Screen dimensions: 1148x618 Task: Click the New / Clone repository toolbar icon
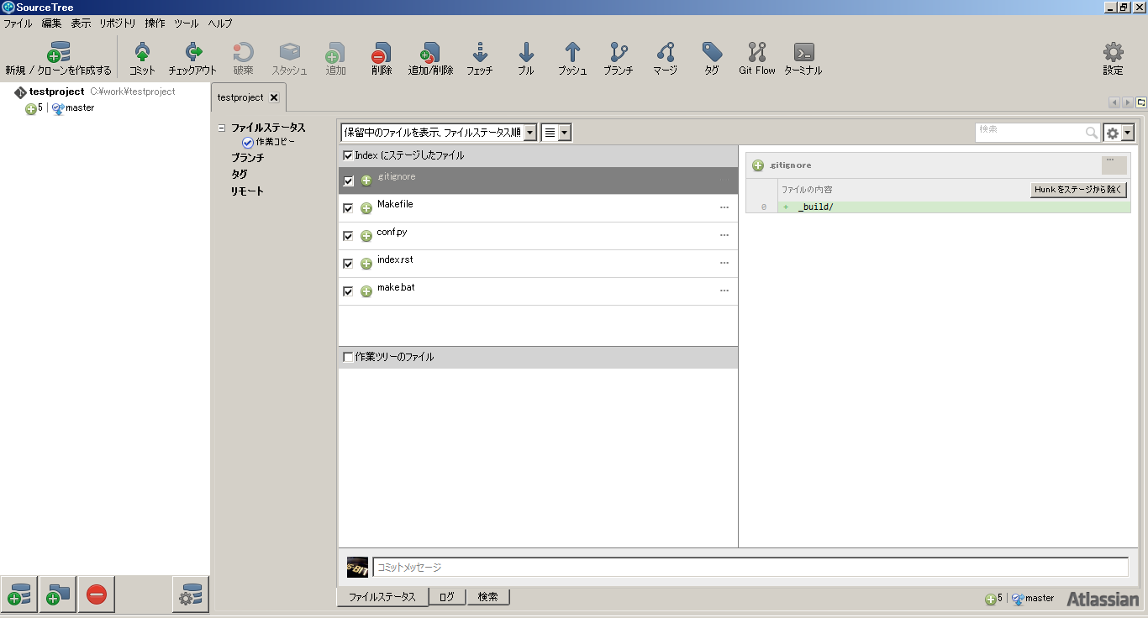[58, 53]
